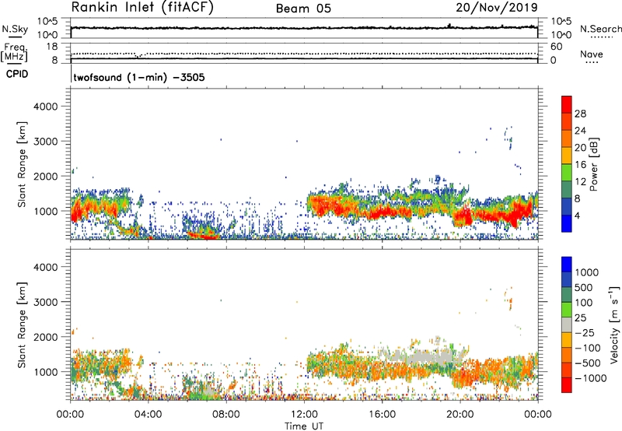Image resolution: width=622 pixels, height=431 pixels.
Task: Click '4000' on power panel range axis
Action: point(45,107)
